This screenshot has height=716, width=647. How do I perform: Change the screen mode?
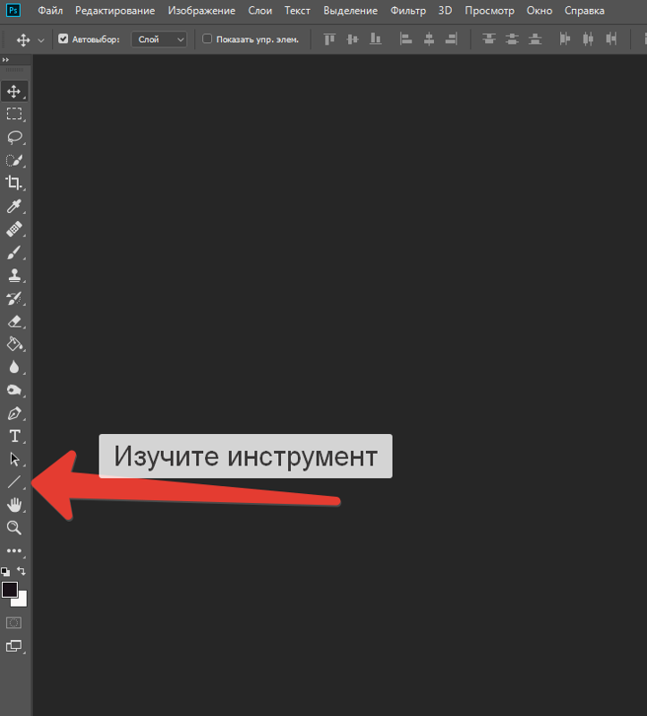coord(13,646)
